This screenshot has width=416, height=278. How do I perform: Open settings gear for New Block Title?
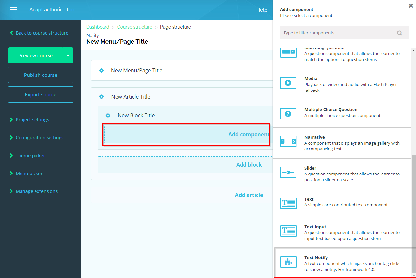108,115
